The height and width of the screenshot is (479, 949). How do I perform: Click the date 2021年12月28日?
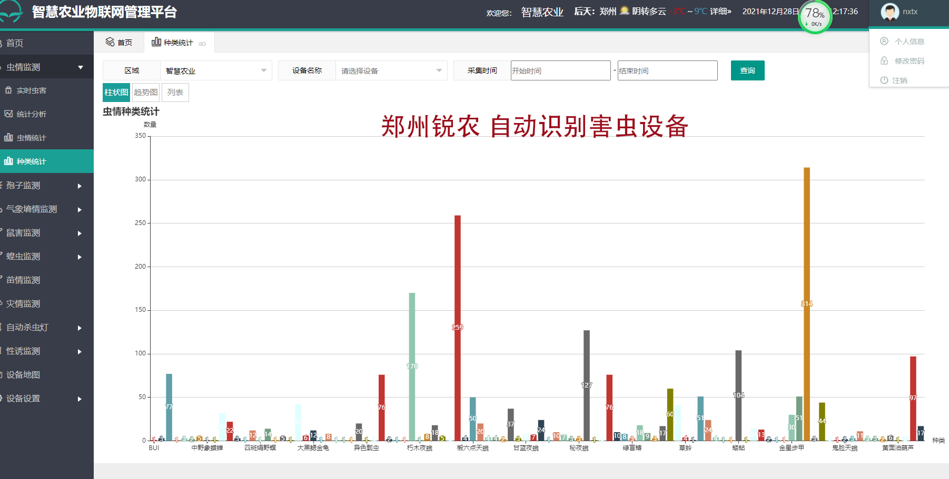click(x=770, y=12)
